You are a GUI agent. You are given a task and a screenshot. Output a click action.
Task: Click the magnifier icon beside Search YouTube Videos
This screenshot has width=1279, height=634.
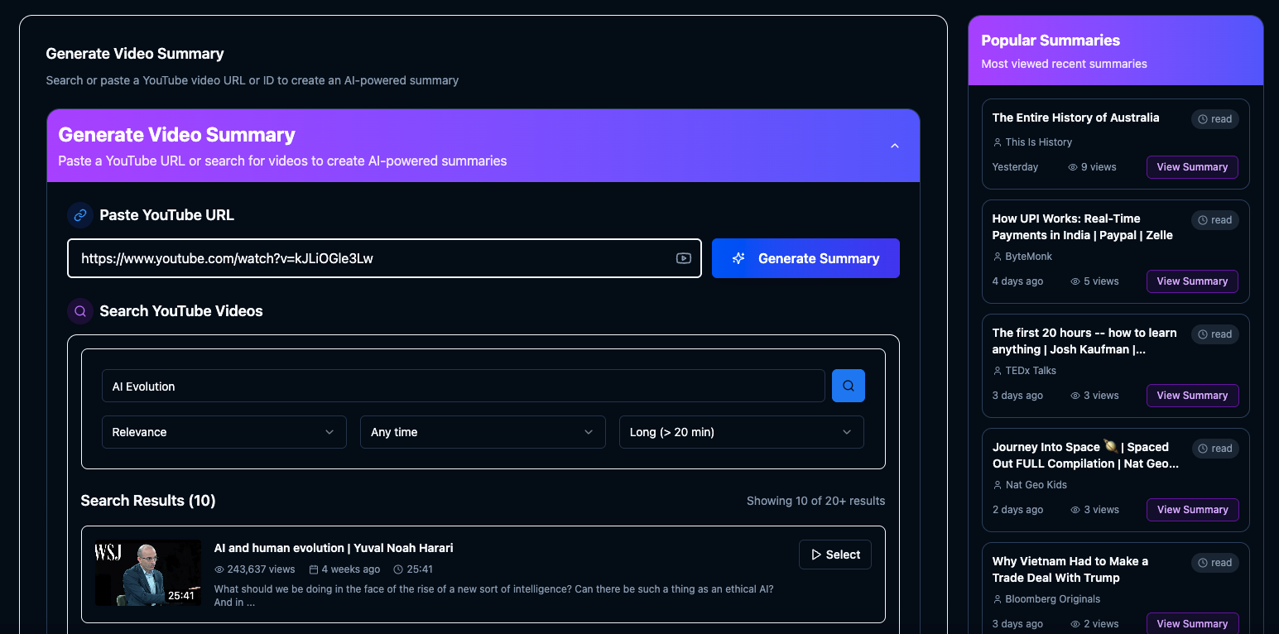coord(80,311)
